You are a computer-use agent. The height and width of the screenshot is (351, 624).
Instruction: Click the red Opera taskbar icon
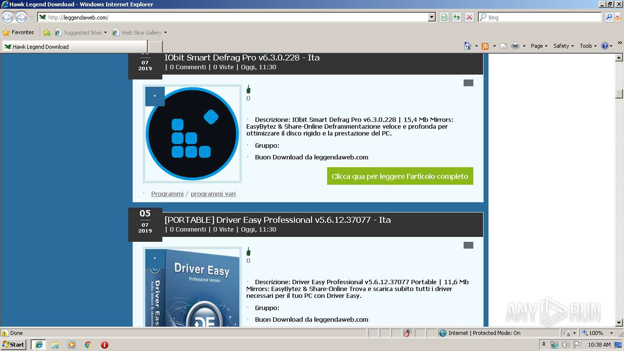104,345
